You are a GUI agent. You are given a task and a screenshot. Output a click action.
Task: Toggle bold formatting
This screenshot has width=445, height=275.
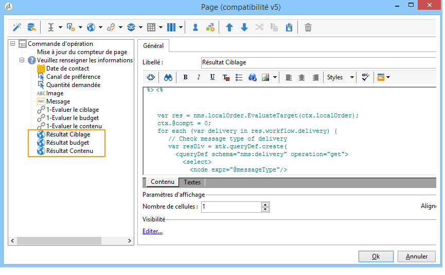point(185,77)
